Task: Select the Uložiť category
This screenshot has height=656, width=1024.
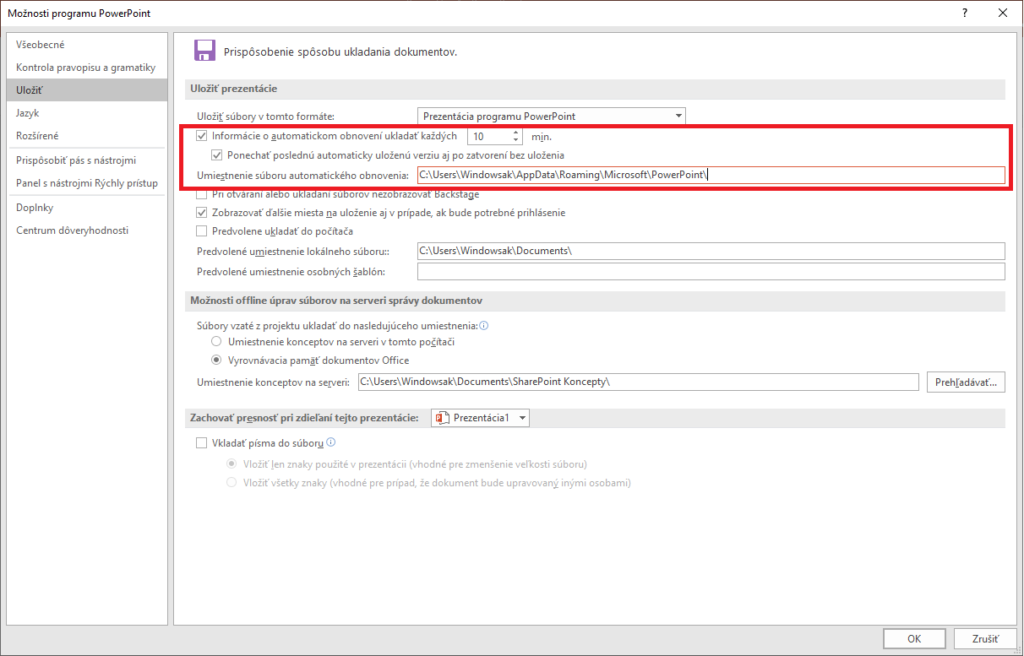Action: [x=86, y=89]
